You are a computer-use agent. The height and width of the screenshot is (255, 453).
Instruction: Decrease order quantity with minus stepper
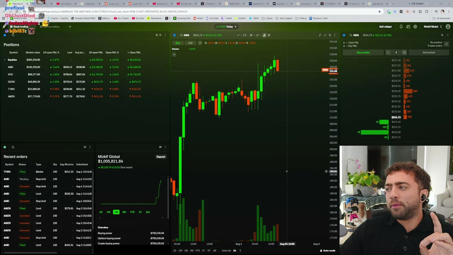pyautogui.click(x=388, y=52)
